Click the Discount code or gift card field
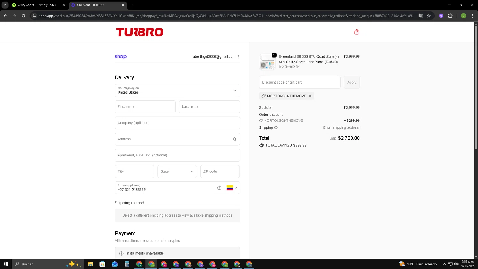478x269 pixels. [300, 82]
